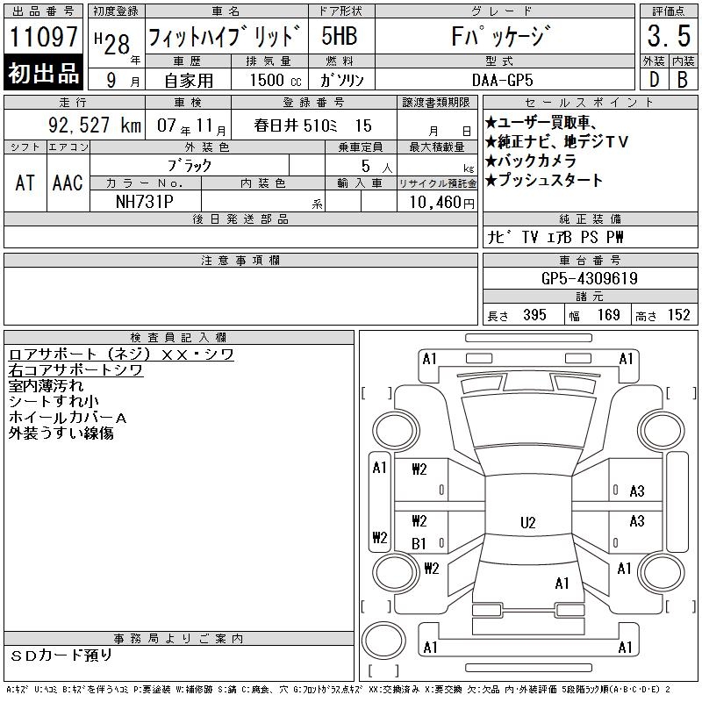Select the 注意事項欄 header
The image size is (702, 702).
click(240, 260)
